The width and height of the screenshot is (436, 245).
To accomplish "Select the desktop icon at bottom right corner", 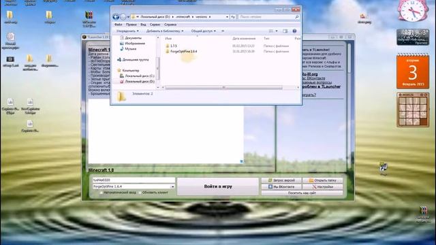I will coord(423,214).
